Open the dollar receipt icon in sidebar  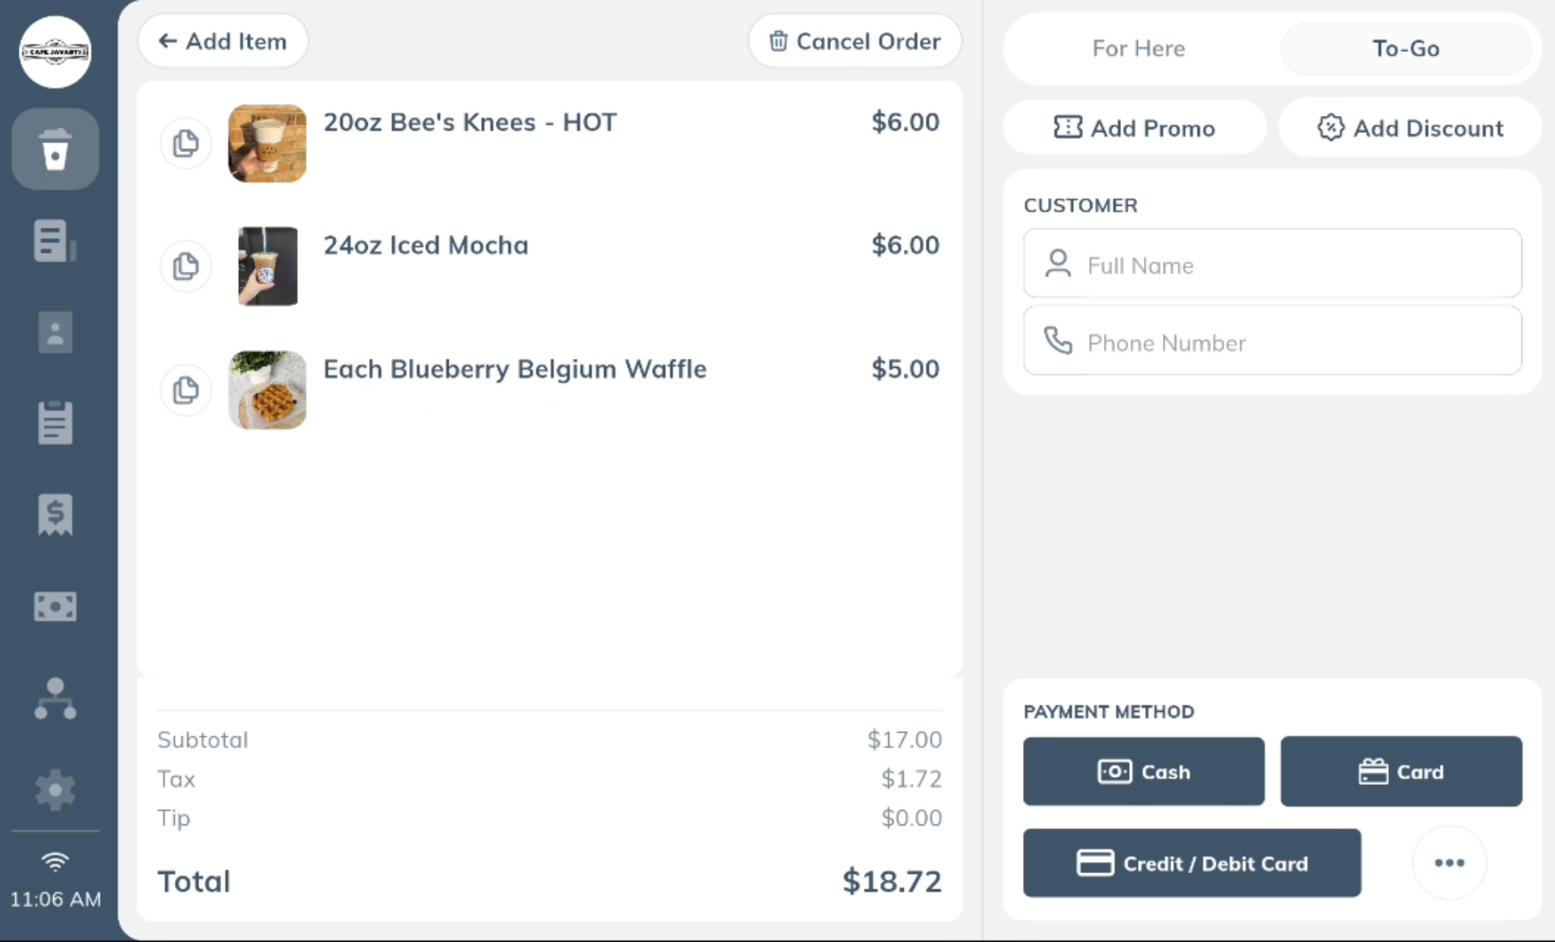click(x=55, y=515)
